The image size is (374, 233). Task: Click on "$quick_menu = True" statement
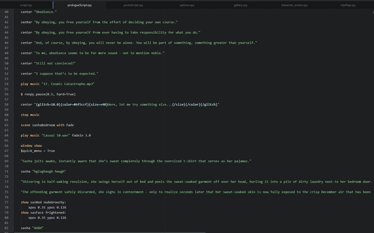click(38, 151)
